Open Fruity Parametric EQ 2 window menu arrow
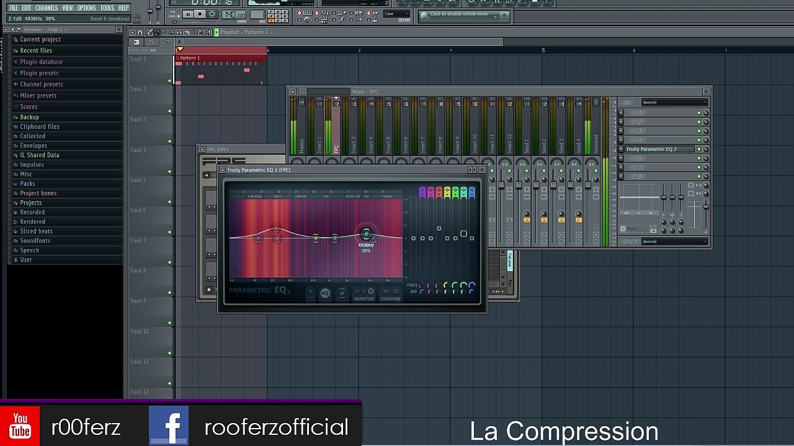Screen dimensions: 794x446 222,170
